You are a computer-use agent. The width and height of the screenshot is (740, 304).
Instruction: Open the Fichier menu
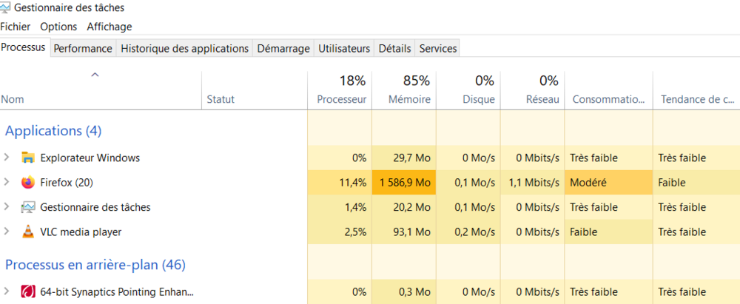tap(17, 27)
